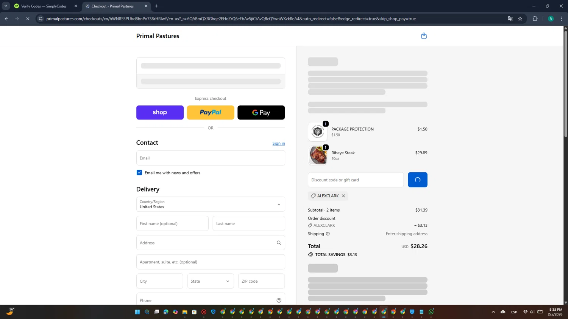Open OneDrive cloud tray icon

pos(503,312)
